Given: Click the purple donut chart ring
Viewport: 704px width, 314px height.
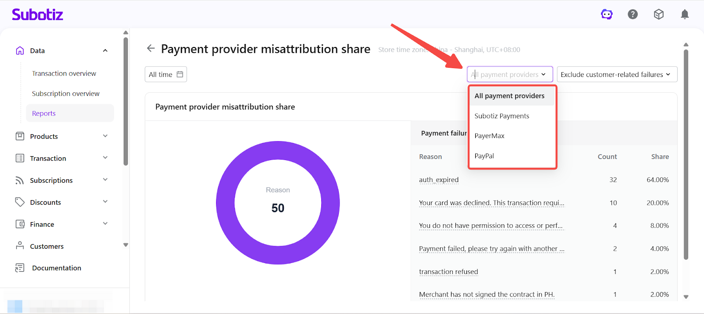Looking at the screenshot, I should pos(225,203).
